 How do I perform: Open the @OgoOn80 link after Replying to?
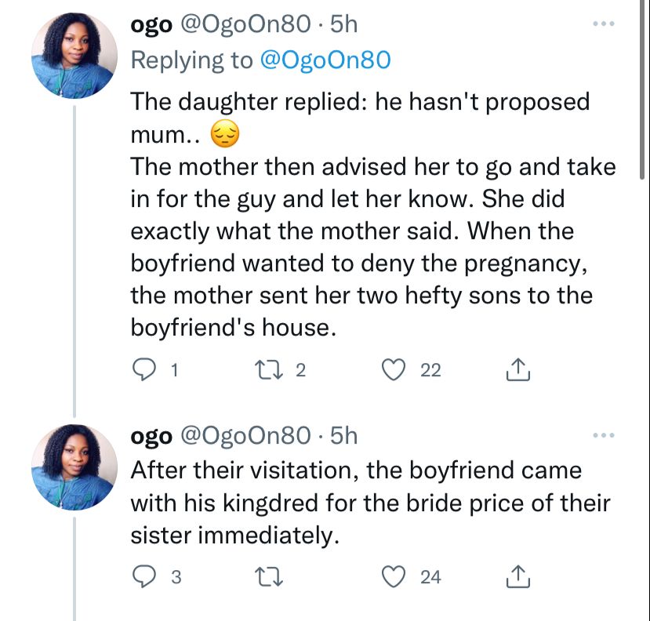pos(324,60)
